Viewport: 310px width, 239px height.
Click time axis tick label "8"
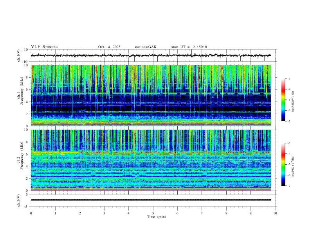click(x=226, y=213)
